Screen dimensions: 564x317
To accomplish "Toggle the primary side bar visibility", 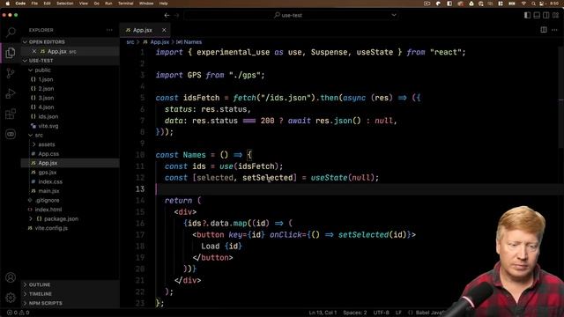I will (527, 15).
